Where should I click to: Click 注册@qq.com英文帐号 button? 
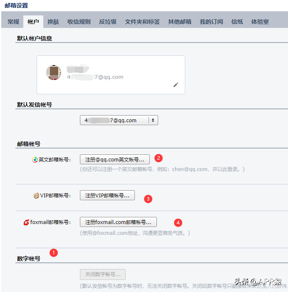(115, 159)
